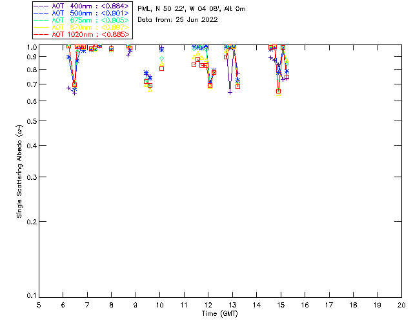Click the isolated green diamond marker near 10 GMT
The image size is (413, 330).
(161, 59)
